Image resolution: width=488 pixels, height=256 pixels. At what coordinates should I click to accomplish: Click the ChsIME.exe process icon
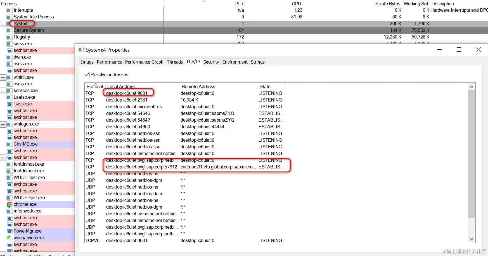(10, 144)
